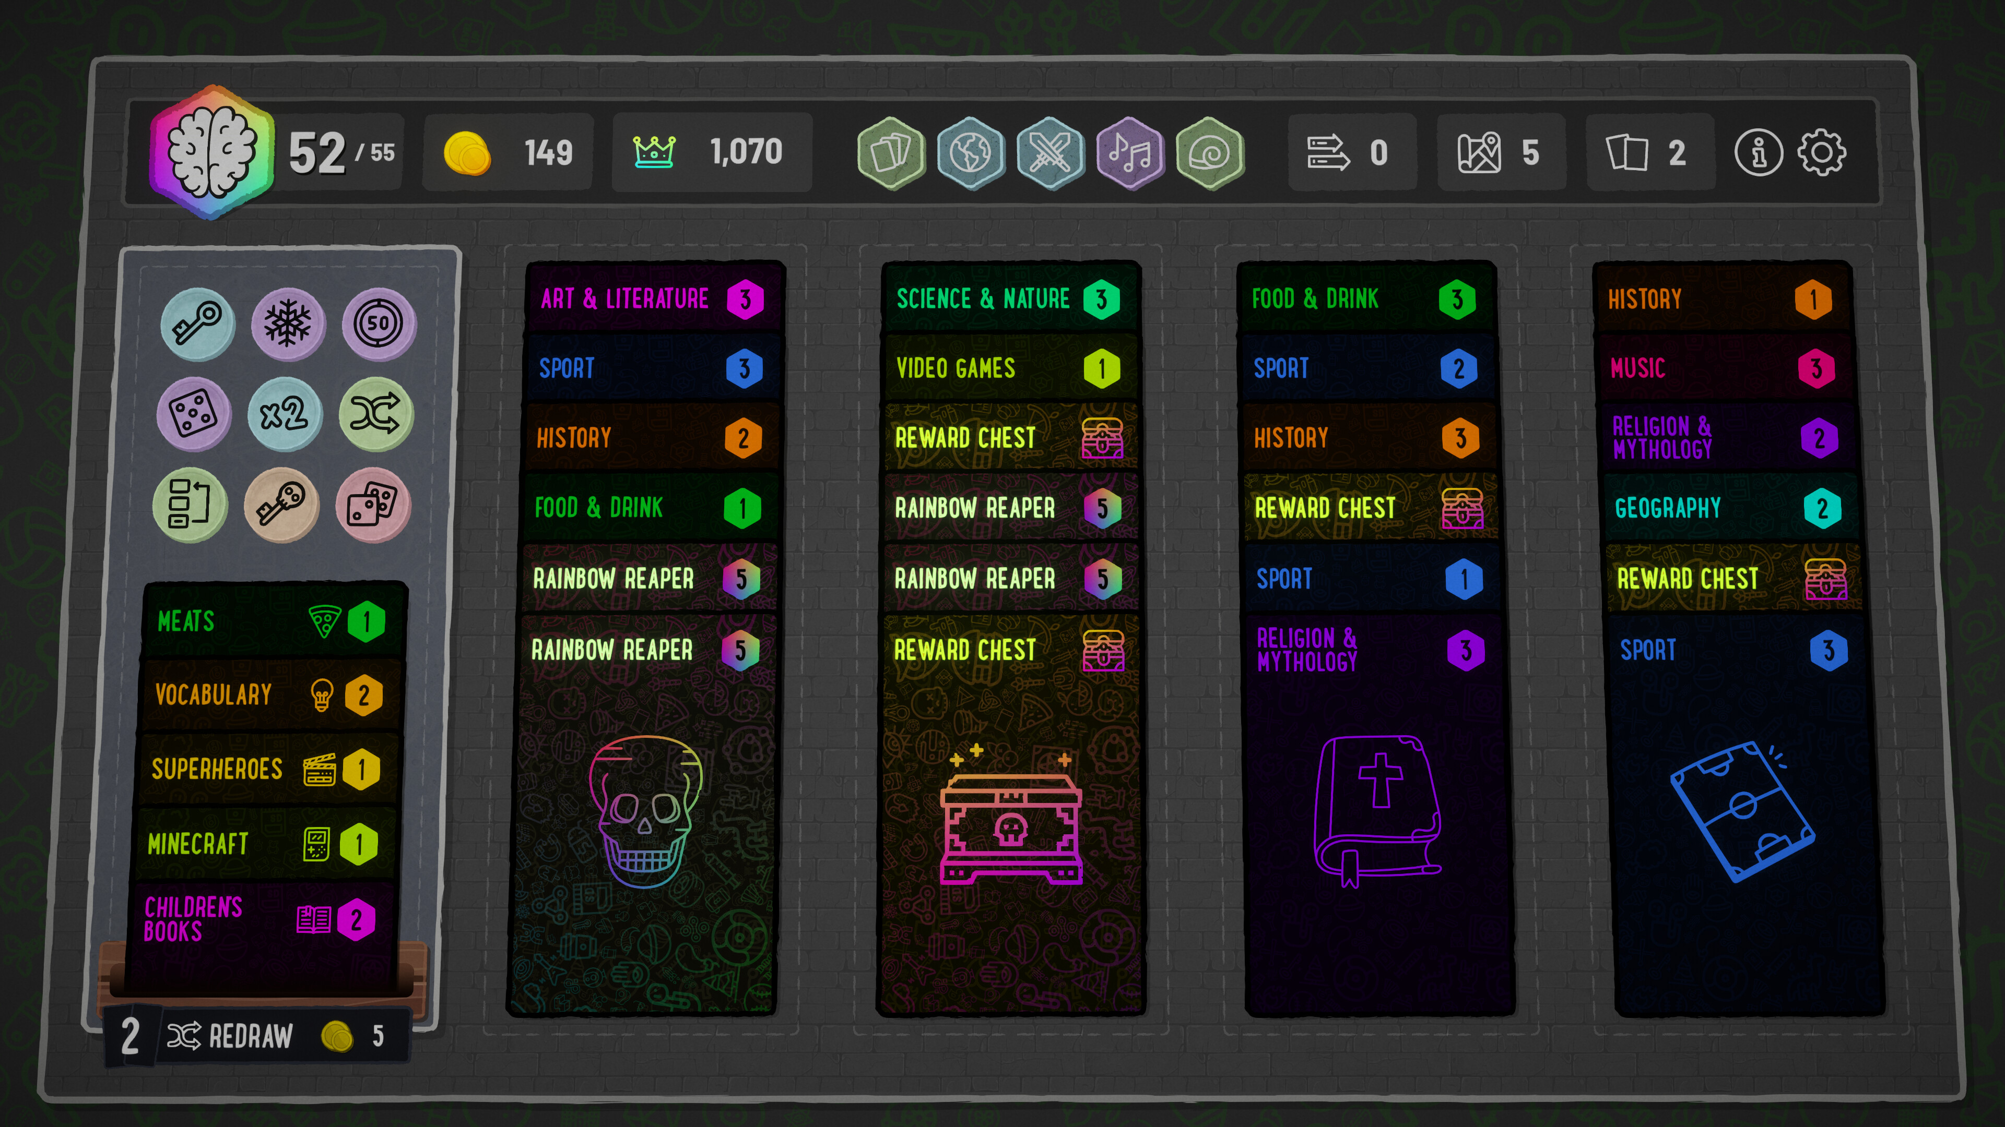Click the crossed swords badge
This screenshot has width=2005, height=1127.
click(x=1051, y=152)
